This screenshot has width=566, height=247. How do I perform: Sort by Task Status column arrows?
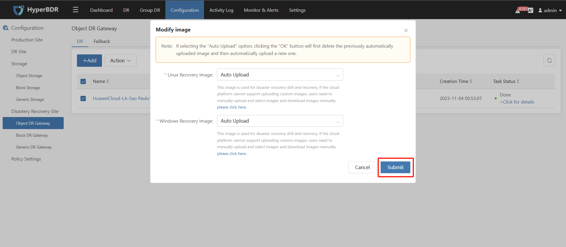point(518,81)
